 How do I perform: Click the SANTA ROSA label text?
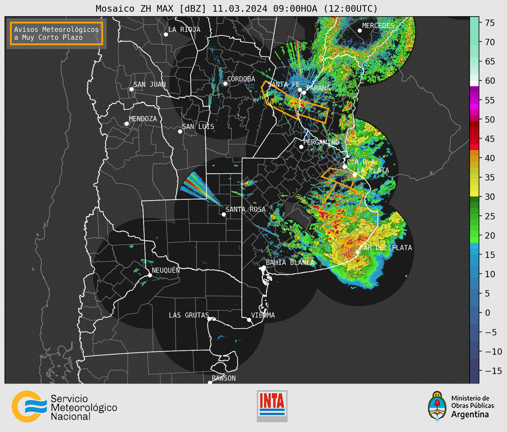(246, 209)
